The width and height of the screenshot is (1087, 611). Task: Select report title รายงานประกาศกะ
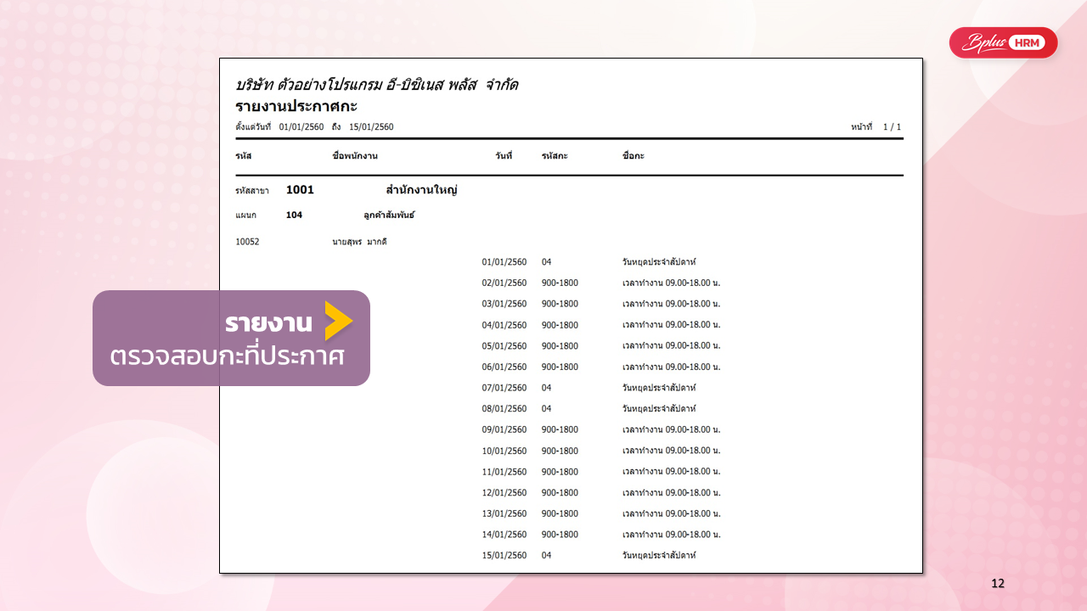(x=296, y=106)
